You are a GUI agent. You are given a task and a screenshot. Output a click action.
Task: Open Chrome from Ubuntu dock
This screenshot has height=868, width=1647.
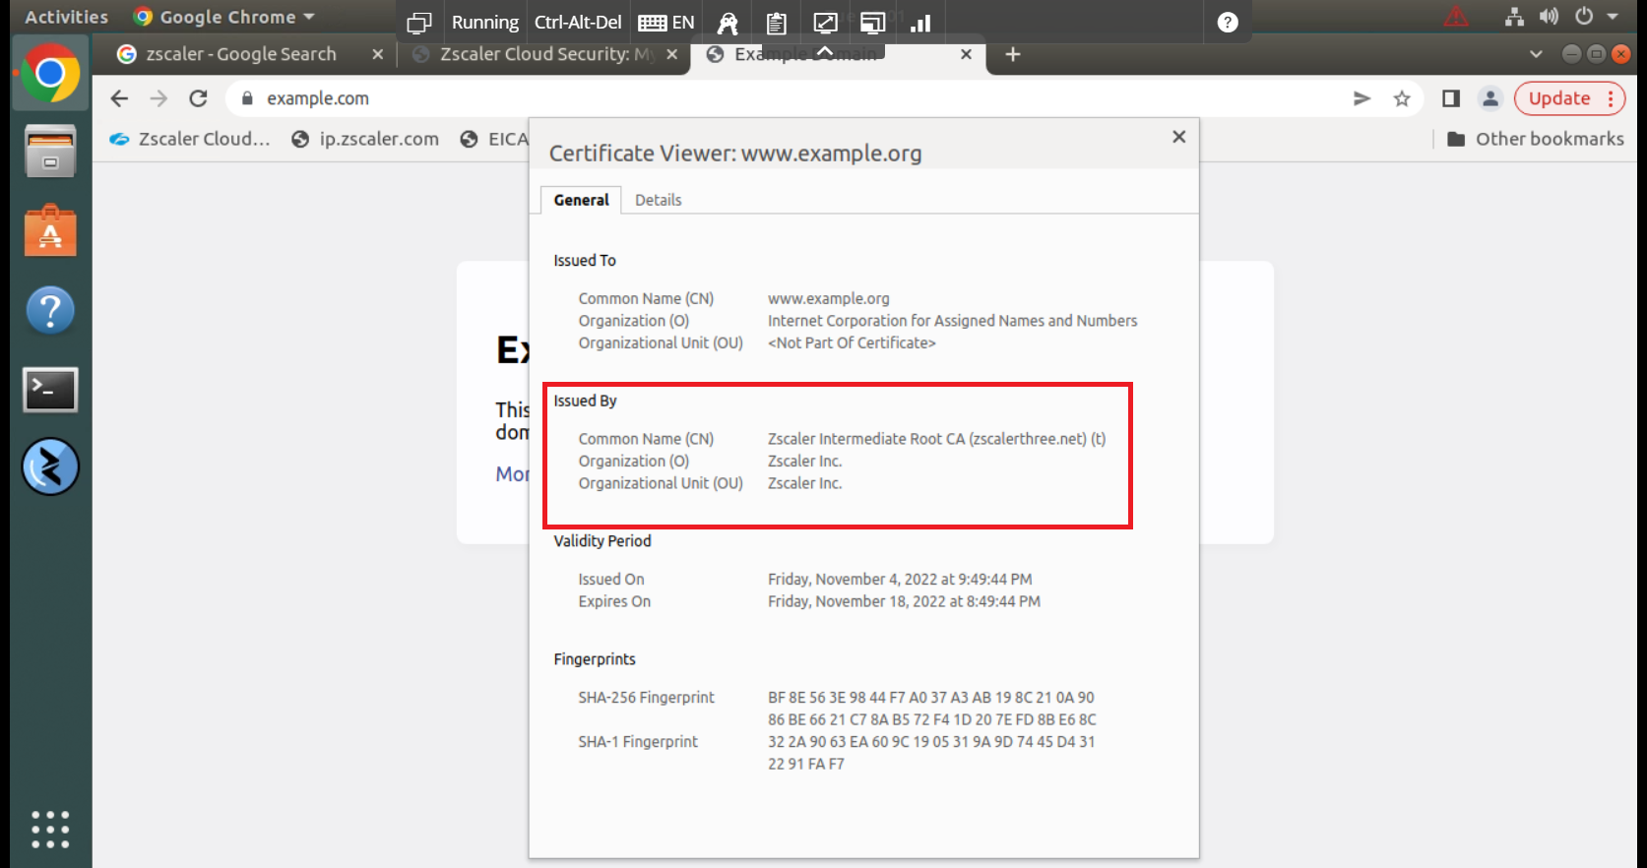[x=50, y=74]
